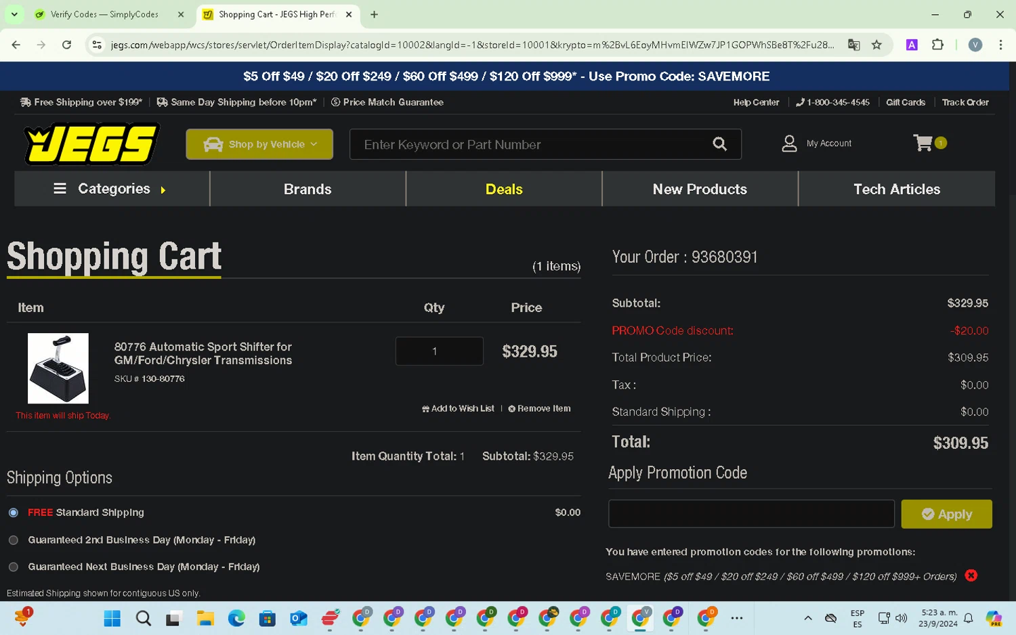Expand Shop by Vehicle dropdown
1016x635 pixels.
(259, 144)
